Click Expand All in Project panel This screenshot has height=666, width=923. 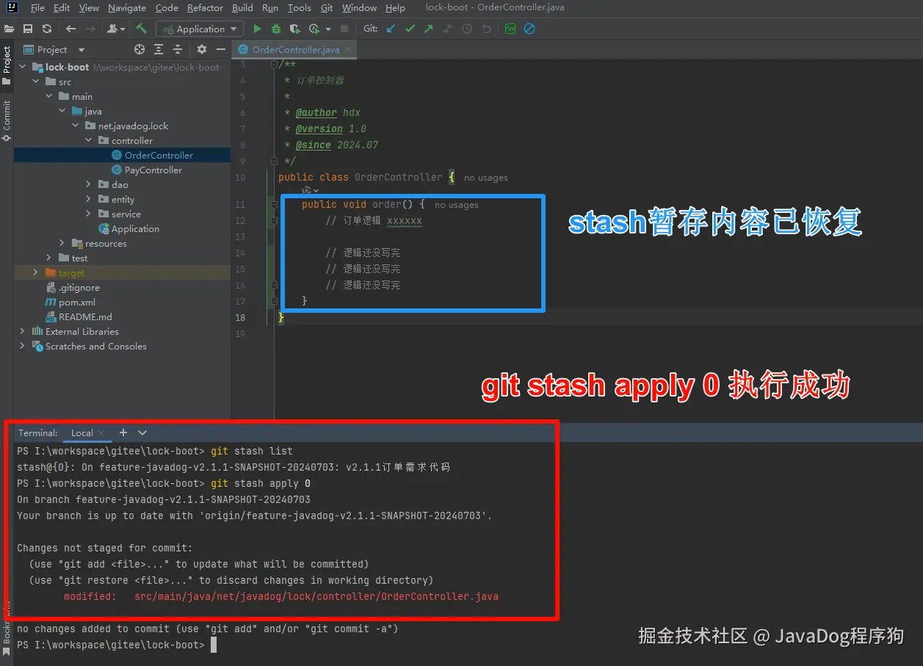[159, 49]
